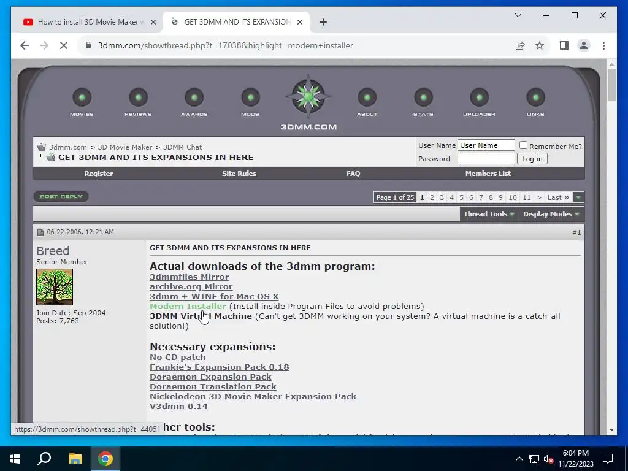Click the Post Reply button
The image size is (628, 471).
[x=61, y=197]
